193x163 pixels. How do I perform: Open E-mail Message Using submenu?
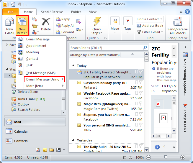[44, 79]
